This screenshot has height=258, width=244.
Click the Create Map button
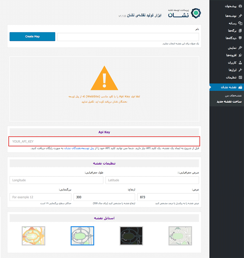point(32,37)
